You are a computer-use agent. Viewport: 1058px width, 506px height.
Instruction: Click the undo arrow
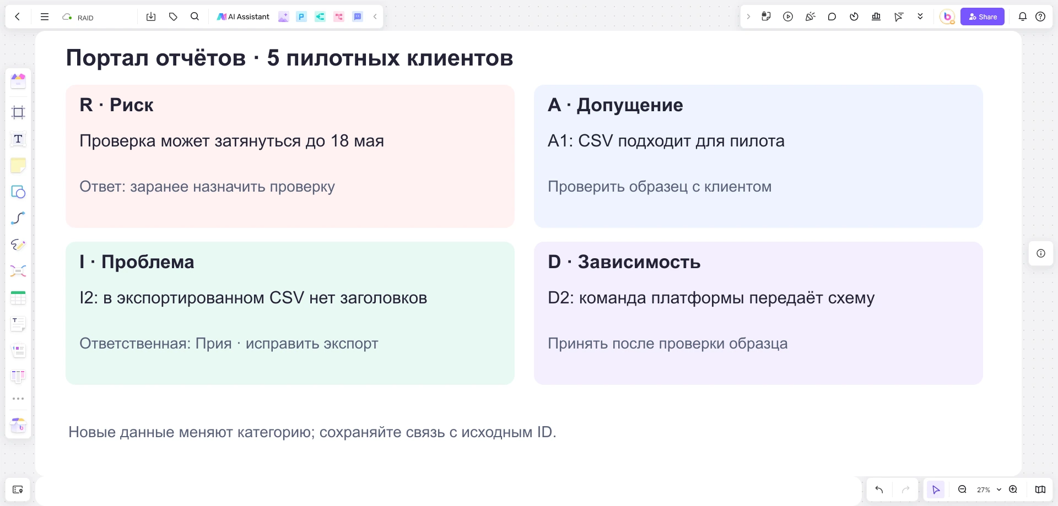(879, 489)
